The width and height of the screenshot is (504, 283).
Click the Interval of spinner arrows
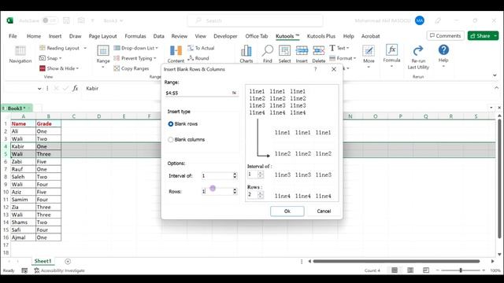[x=235, y=175]
